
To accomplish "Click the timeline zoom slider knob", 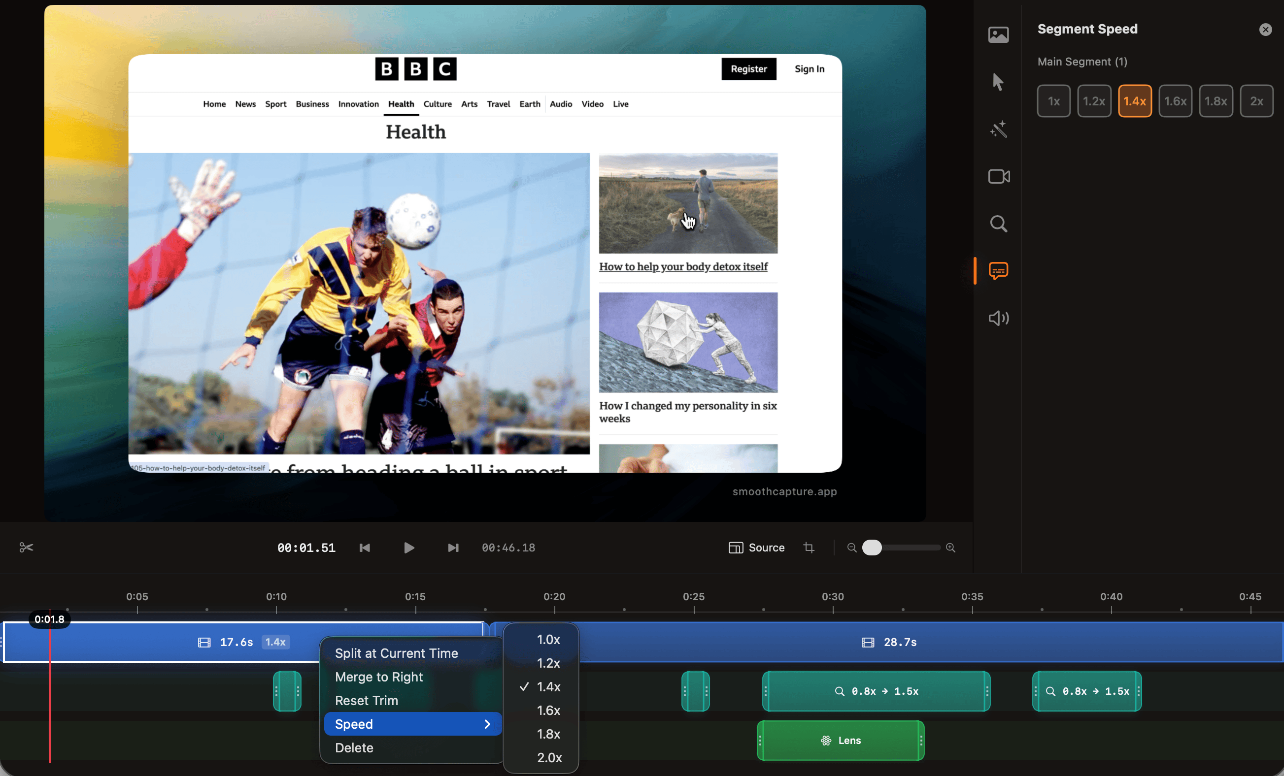I will [x=872, y=548].
